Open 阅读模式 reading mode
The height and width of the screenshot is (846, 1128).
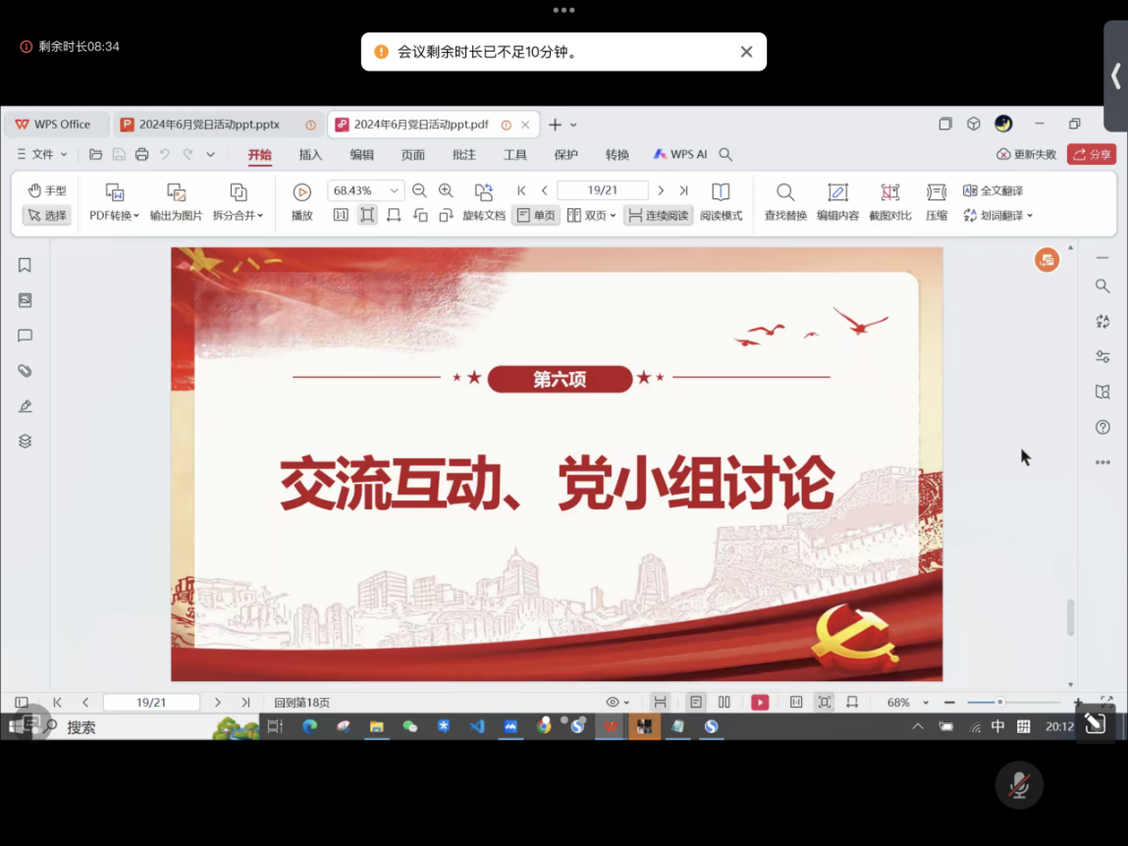[x=721, y=192]
